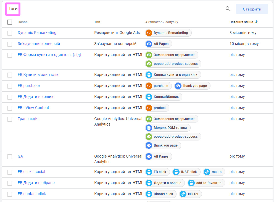Click the link icon on klikTel trigger
274x202 pixels.
(x=183, y=194)
